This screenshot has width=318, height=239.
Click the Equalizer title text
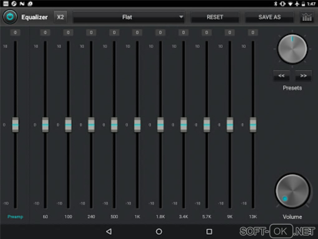point(35,17)
